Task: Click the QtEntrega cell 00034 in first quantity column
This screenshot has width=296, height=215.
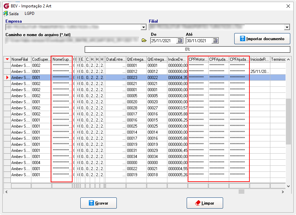Action: [136, 157]
